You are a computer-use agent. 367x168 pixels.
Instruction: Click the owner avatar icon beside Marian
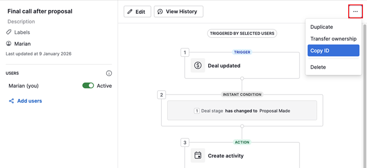coord(9,44)
